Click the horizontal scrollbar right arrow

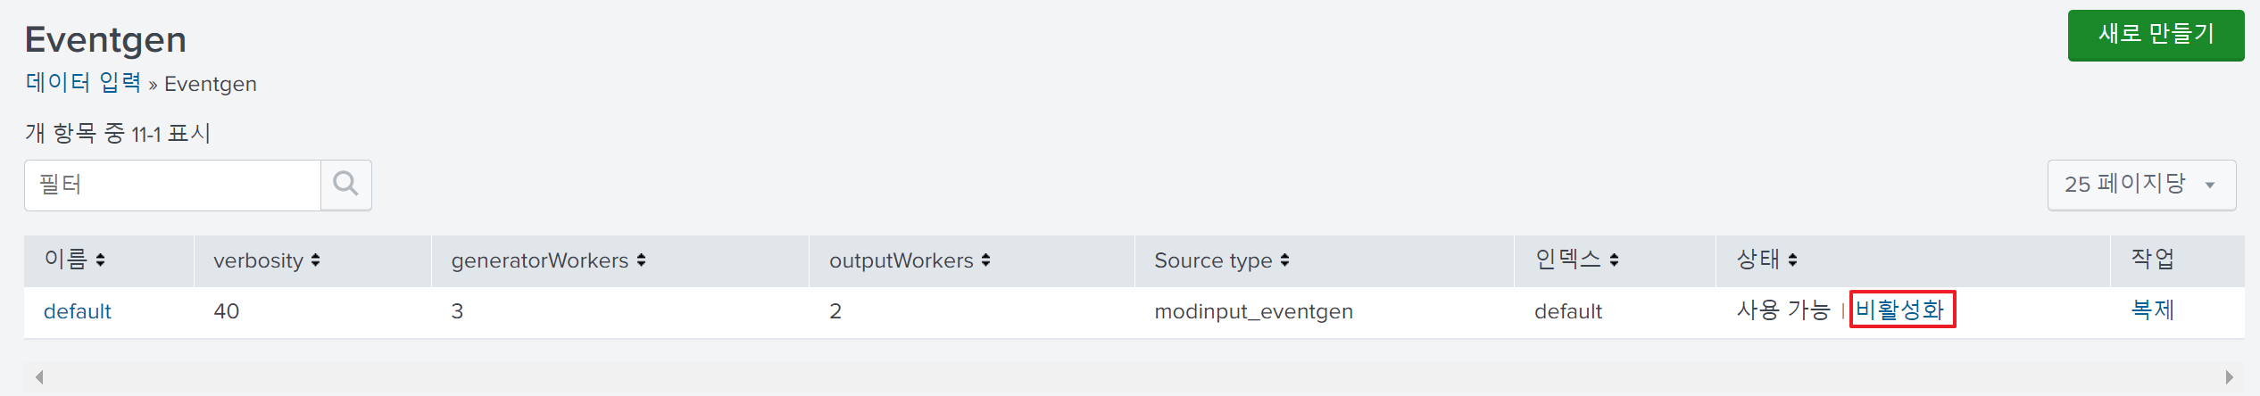(2229, 377)
